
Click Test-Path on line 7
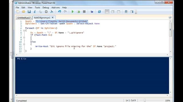pos(41,35)
